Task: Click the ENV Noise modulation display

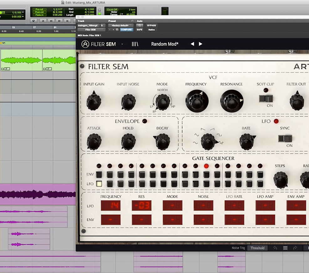Action: [x=203, y=219]
